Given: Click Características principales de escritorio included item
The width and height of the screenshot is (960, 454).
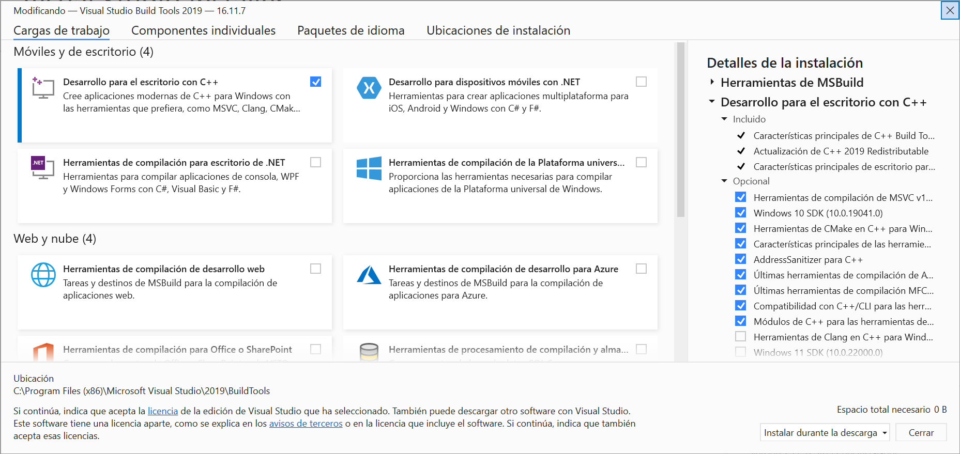Looking at the screenshot, I should [844, 167].
